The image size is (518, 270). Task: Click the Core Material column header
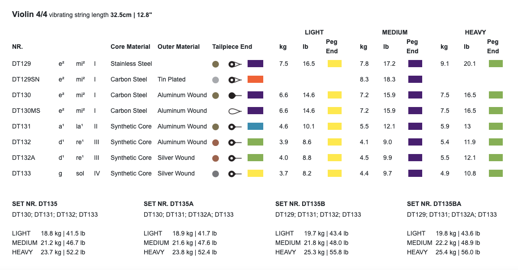click(x=130, y=47)
